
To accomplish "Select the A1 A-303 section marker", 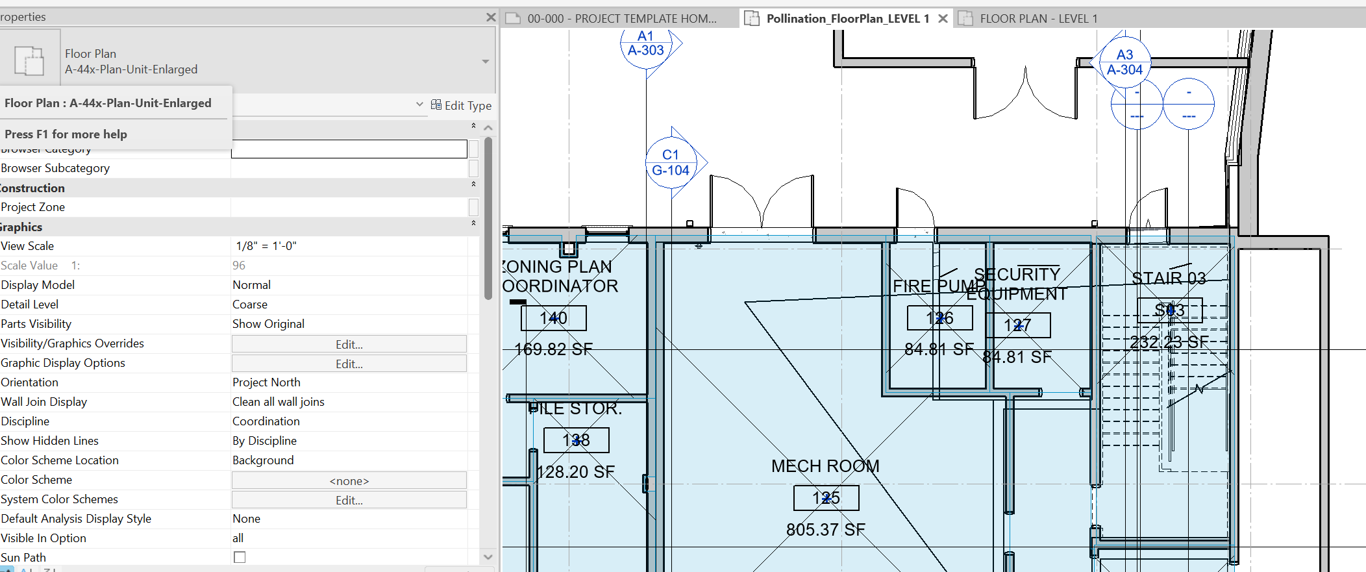I will (x=646, y=44).
